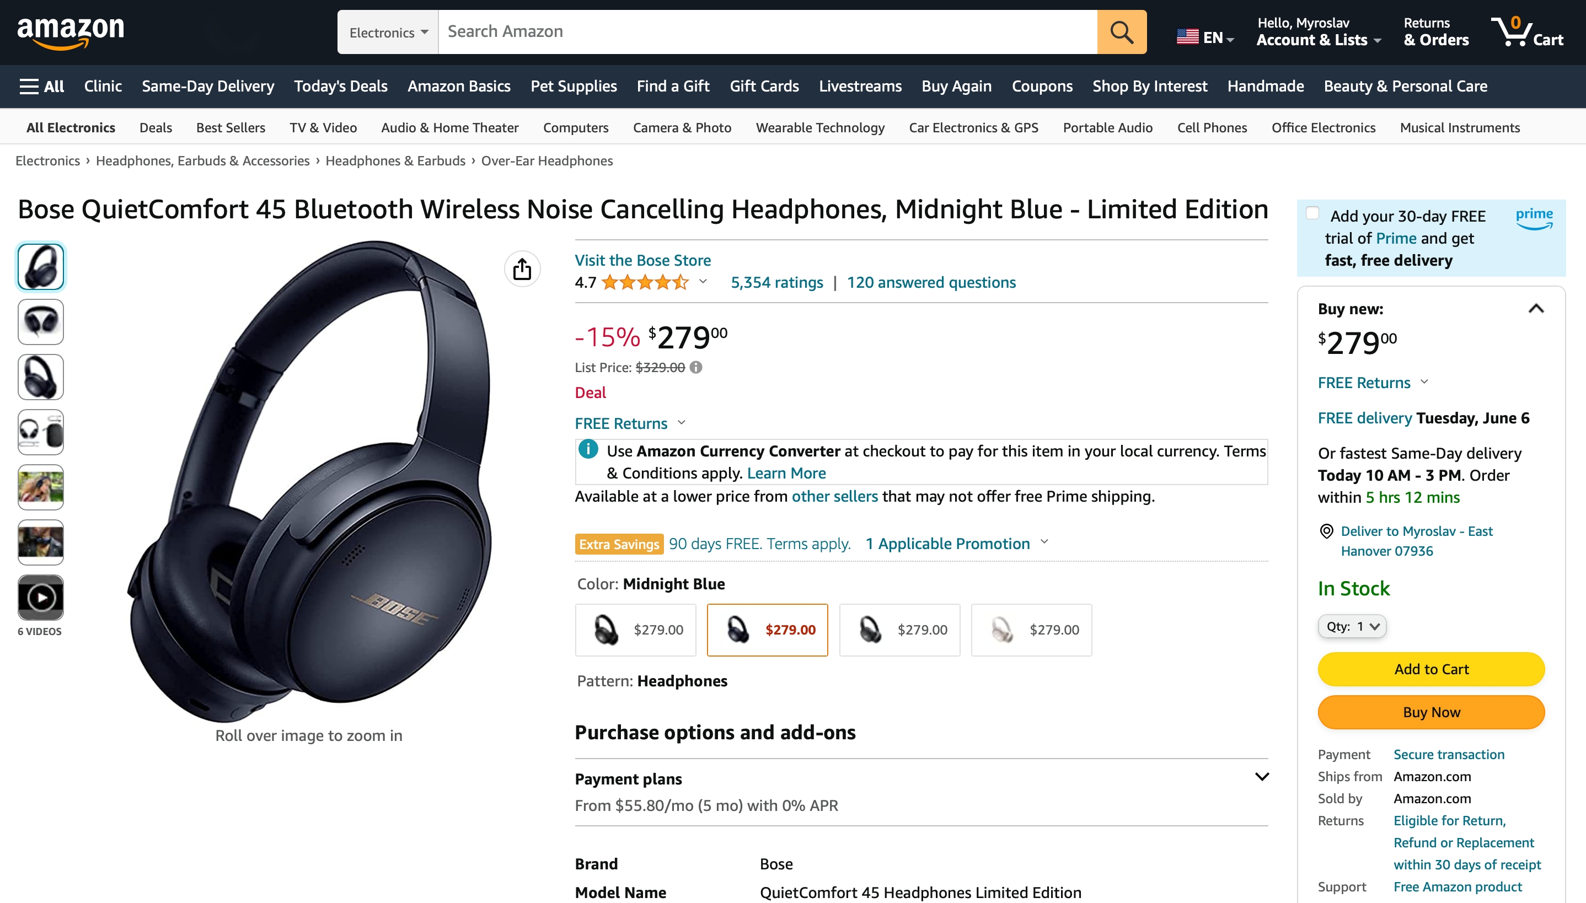Screen dimensions: 1586x903
Task: Open the Qty quantity dropdown
Action: tap(1352, 626)
